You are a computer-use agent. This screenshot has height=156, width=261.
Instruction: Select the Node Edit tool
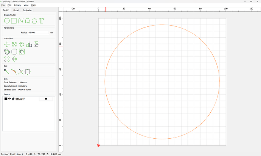(6, 72)
